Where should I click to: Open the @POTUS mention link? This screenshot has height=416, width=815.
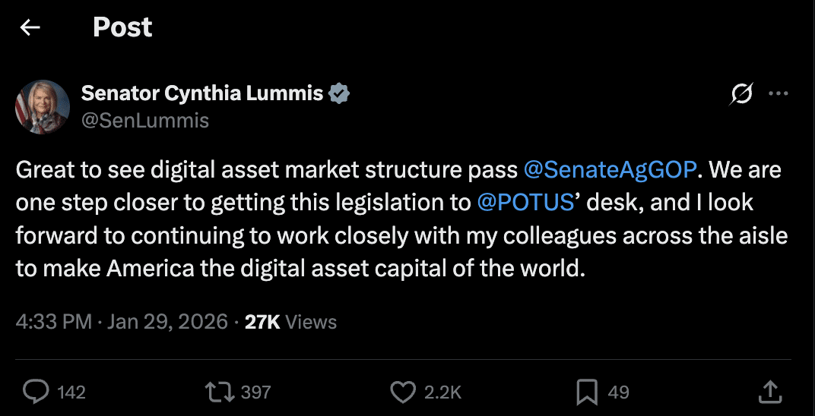coord(525,203)
